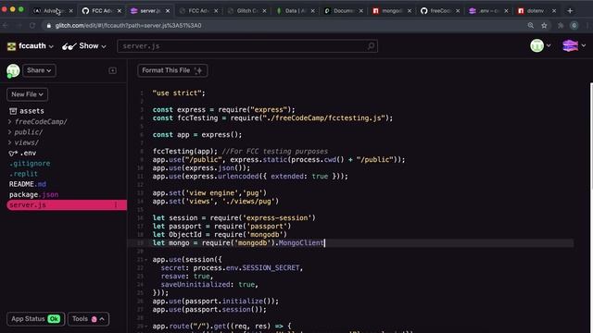Click the site lock icon in address bar

coord(49,25)
